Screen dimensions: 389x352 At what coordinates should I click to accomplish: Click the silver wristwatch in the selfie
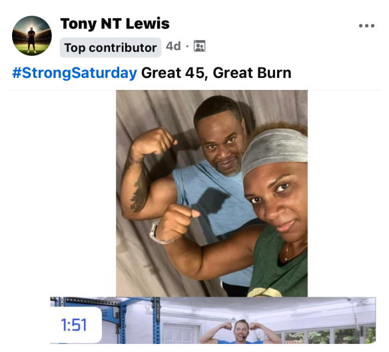click(160, 233)
